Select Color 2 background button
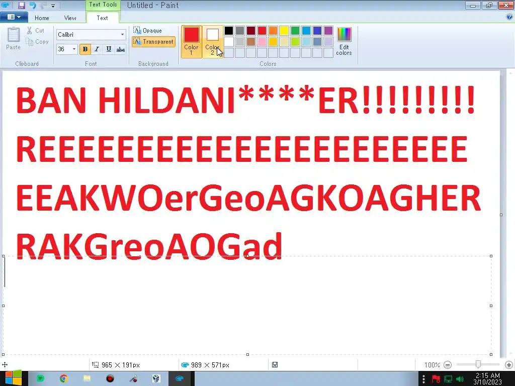Image resolution: width=515 pixels, height=386 pixels. click(x=213, y=41)
